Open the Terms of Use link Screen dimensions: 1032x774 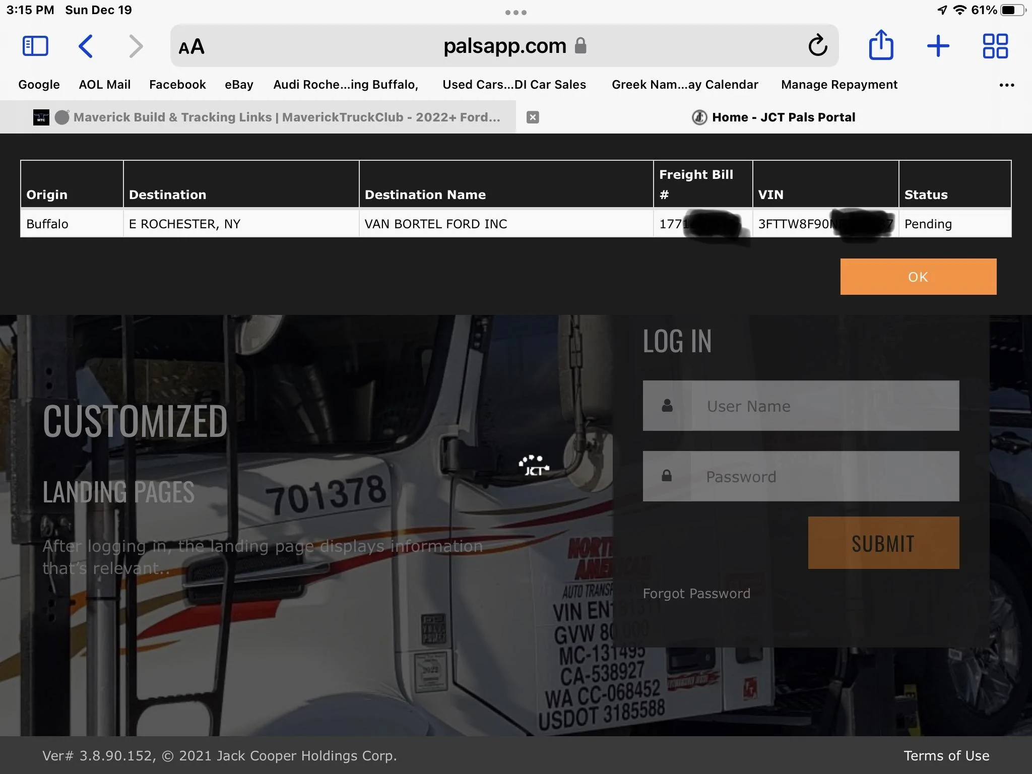tap(946, 756)
